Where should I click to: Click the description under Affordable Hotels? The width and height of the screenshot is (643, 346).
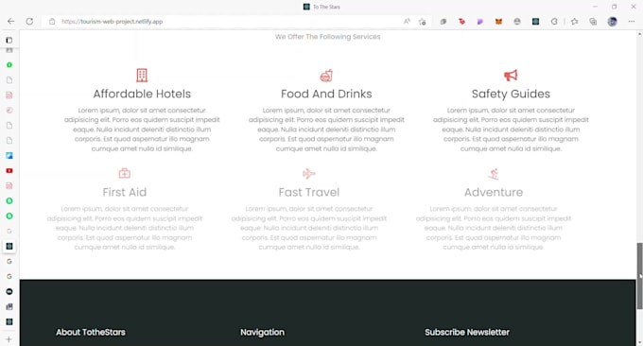click(142, 130)
